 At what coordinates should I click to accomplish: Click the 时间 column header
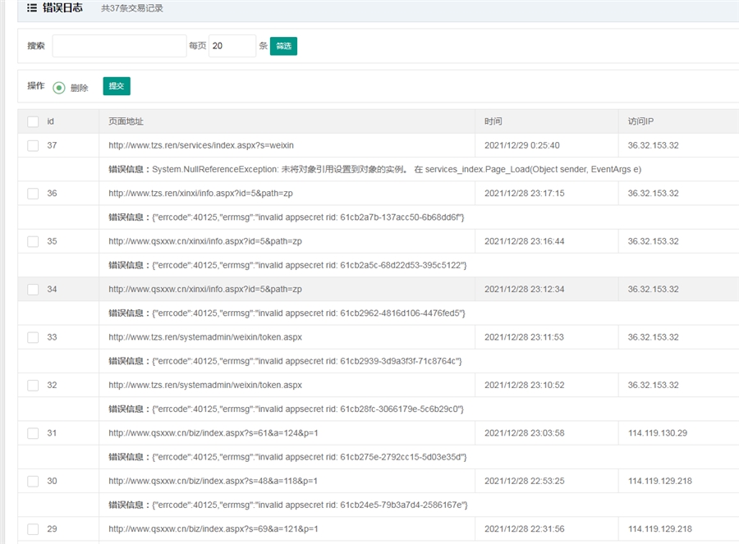point(493,121)
